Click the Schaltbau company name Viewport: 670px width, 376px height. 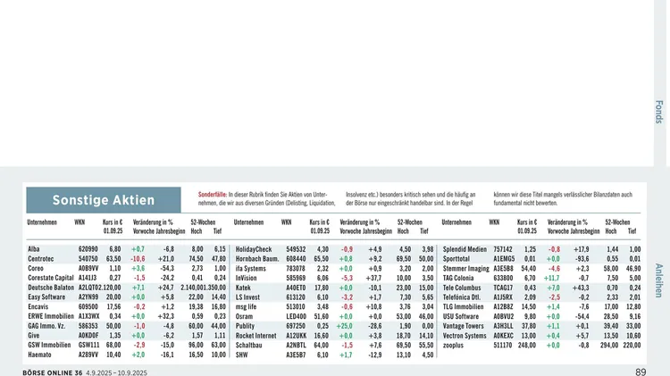[248, 345]
